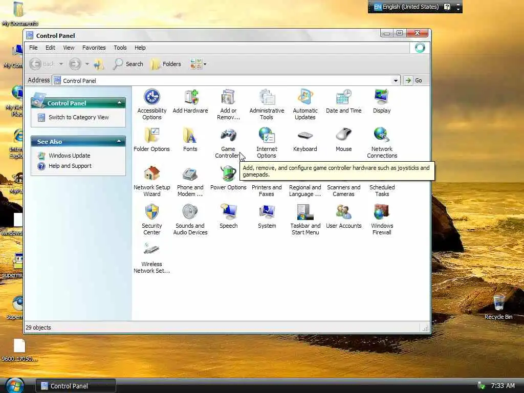The image size is (524, 393).
Task: Open the Favorites menu
Action: coord(94,48)
